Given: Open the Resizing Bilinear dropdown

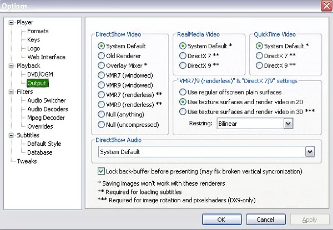Looking at the screenshot, I should pyautogui.click(x=287, y=124).
